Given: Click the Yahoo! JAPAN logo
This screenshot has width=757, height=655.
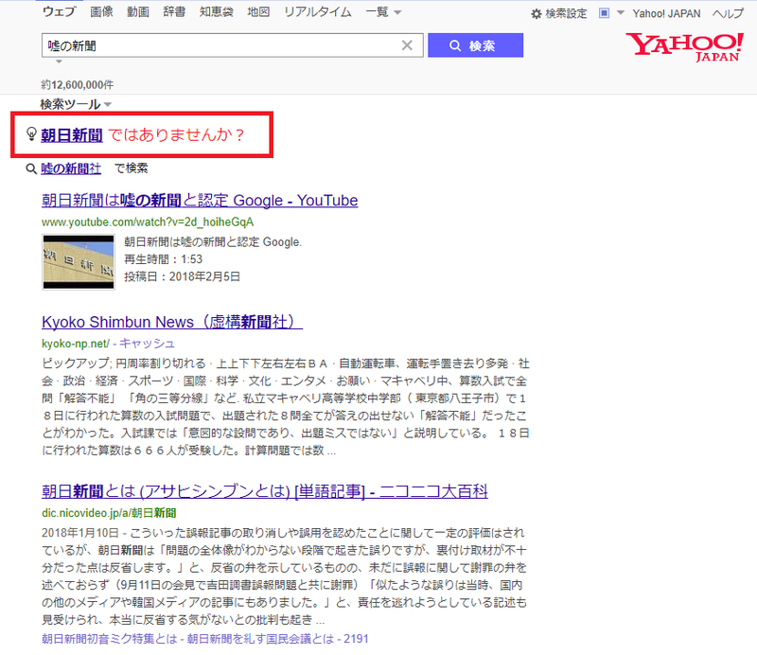Looking at the screenshot, I should (684, 47).
